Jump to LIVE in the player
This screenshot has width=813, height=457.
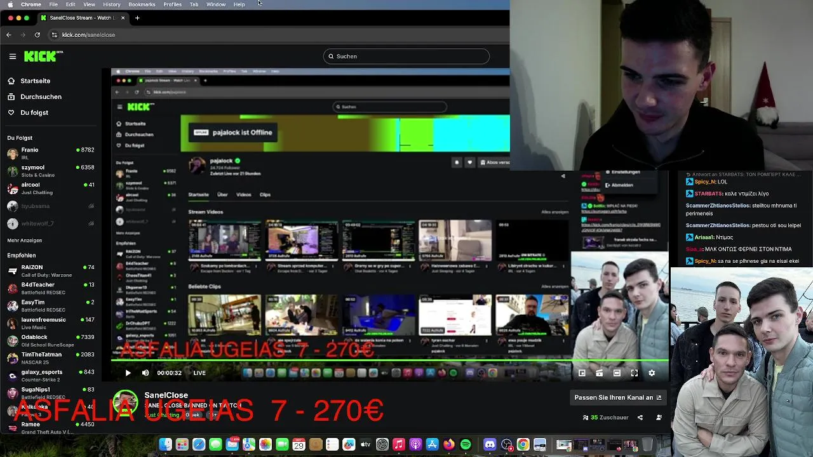coord(199,373)
